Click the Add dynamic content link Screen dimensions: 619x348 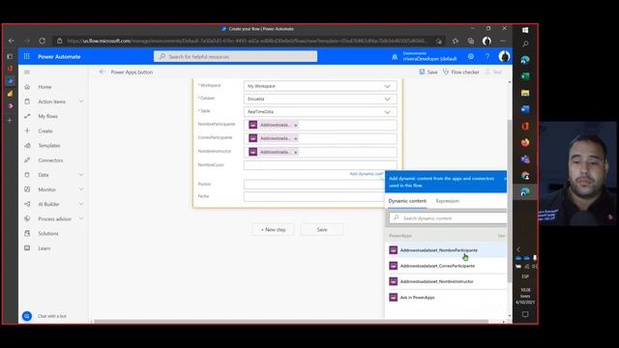[366, 174]
